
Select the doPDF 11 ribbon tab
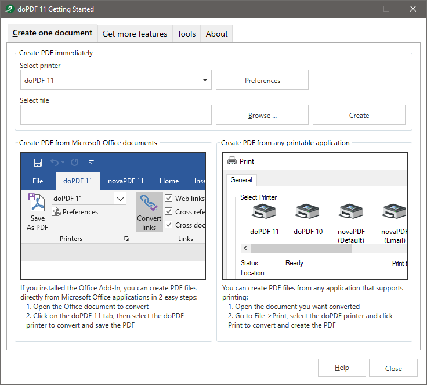(78, 181)
